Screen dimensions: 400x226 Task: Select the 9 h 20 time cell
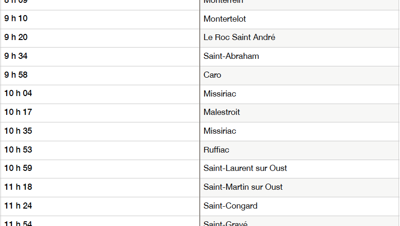pos(16,38)
